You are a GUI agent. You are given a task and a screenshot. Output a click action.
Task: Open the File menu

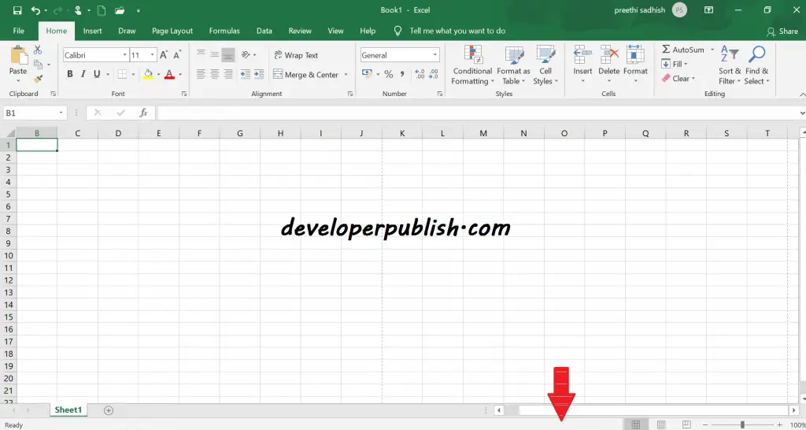[x=19, y=31]
